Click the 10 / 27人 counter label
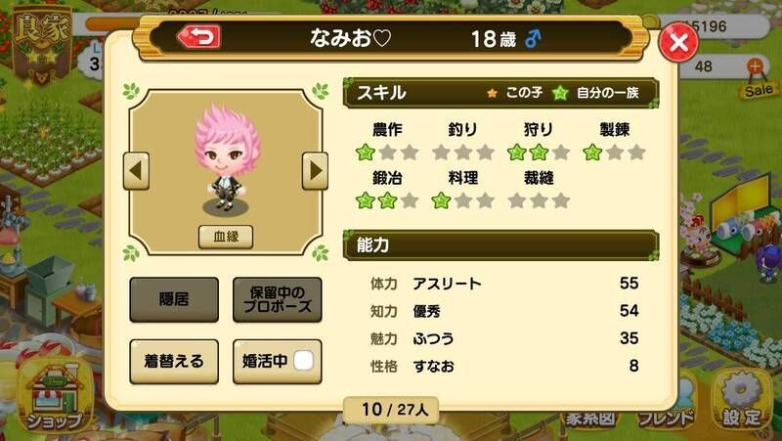782x441 pixels. point(392,410)
